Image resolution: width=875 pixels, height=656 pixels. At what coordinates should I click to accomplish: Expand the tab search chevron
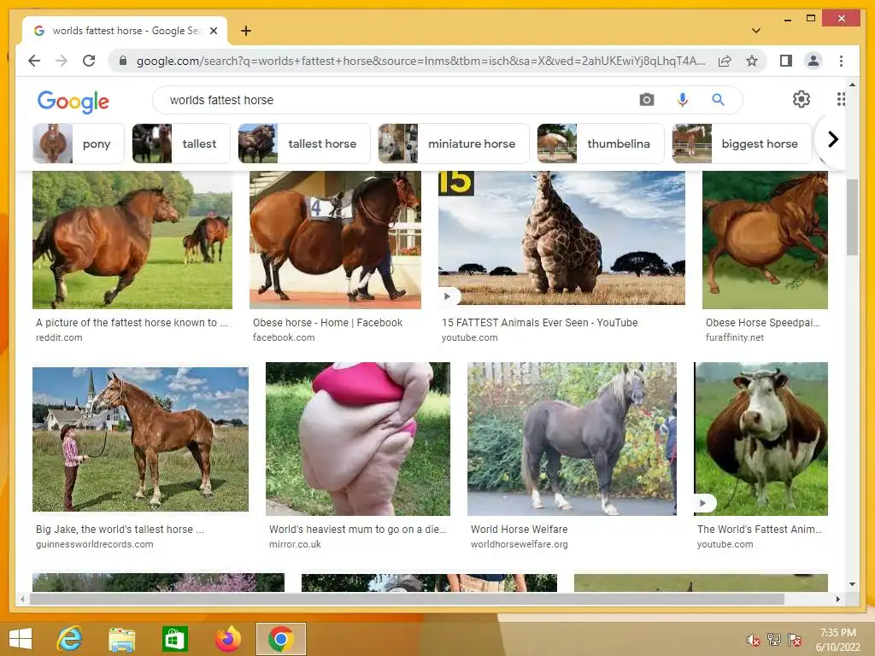coord(756,31)
